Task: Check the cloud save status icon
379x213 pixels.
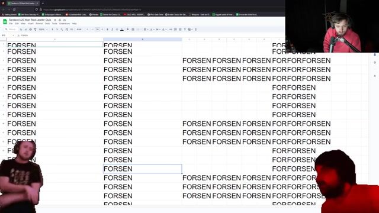Action: 65,20
